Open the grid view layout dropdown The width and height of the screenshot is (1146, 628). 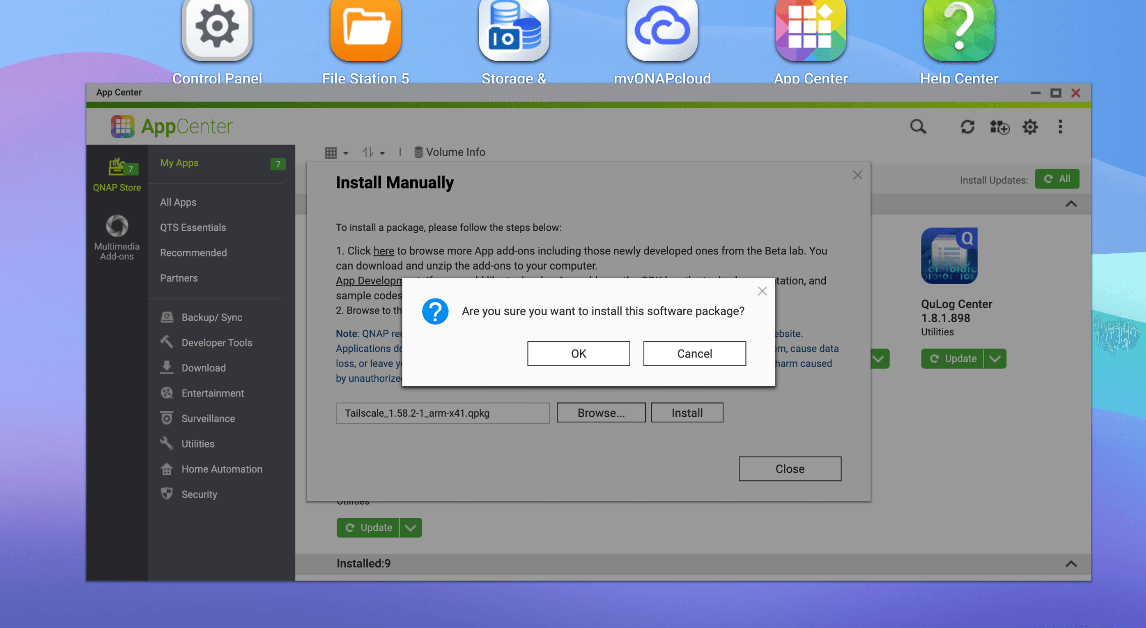[335, 152]
